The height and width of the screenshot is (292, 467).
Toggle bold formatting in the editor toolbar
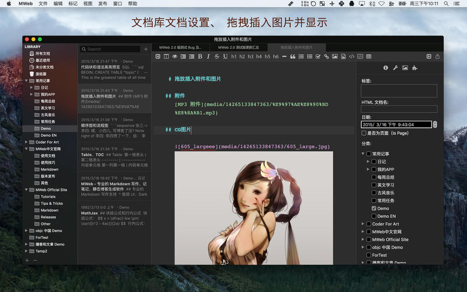pos(200,57)
